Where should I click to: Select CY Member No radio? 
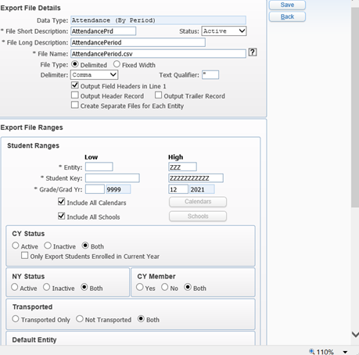(x=164, y=287)
